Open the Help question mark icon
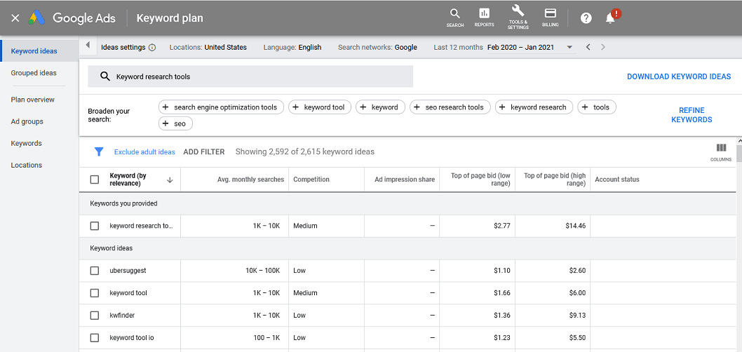This screenshot has height=352, width=742. click(x=586, y=18)
